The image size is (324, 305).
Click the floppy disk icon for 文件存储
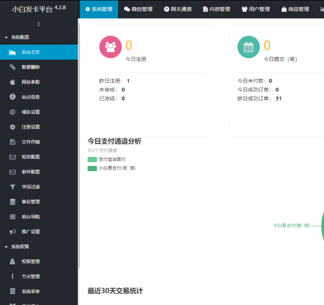click(x=13, y=142)
